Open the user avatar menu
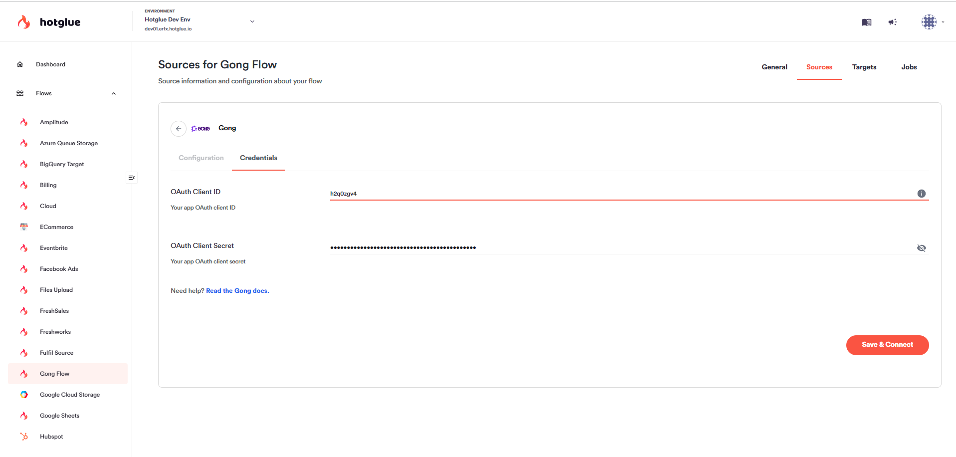The image size is (956, 457). click(x=929, y=22)
